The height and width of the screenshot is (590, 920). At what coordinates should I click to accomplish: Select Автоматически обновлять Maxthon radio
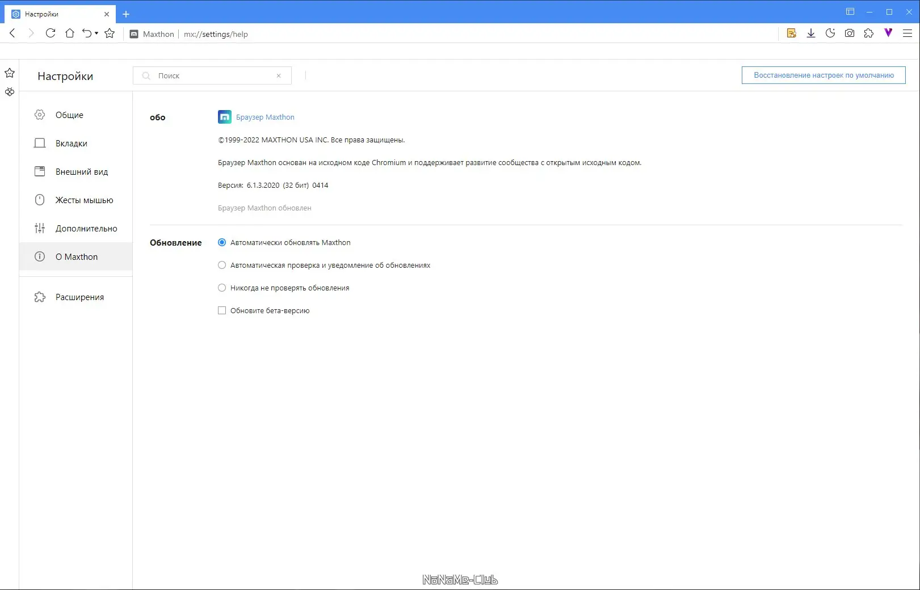(x=222, y=242)
